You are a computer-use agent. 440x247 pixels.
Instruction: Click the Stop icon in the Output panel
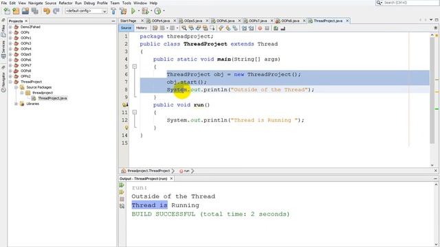pyautogui.click(x=122, y=199)
